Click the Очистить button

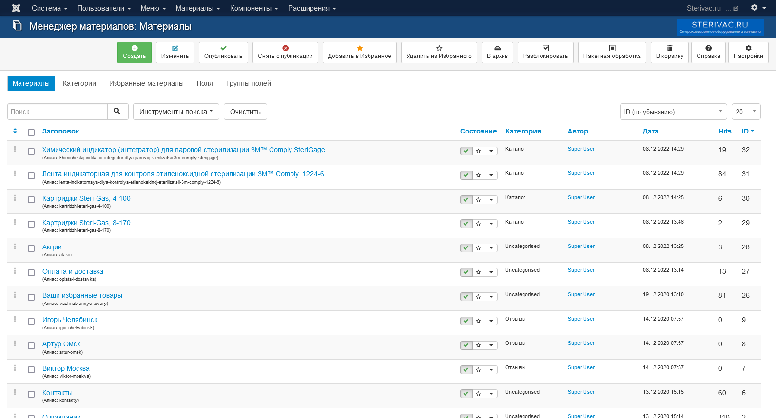[x=245, y=112]
